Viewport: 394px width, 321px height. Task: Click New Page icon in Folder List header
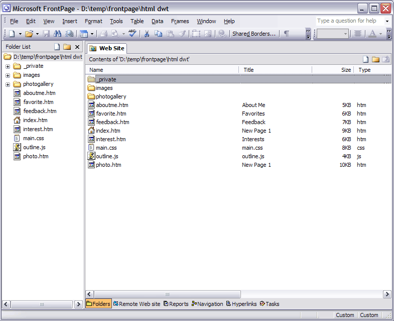[x=57, y=47]
